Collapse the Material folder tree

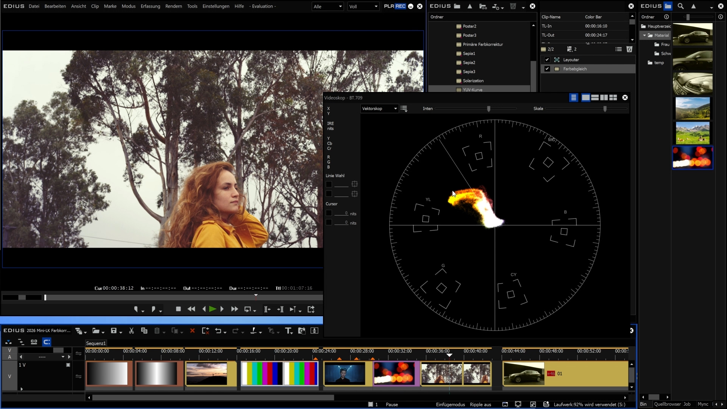644,36
